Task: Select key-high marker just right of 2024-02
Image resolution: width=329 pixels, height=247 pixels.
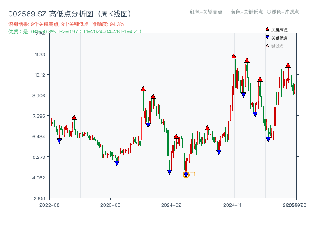Action: [176, 136]
